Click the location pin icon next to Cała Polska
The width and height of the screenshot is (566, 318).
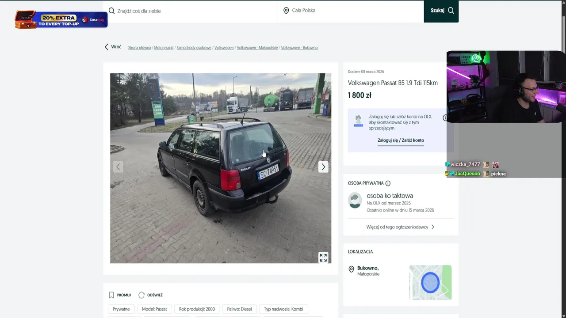286,11
